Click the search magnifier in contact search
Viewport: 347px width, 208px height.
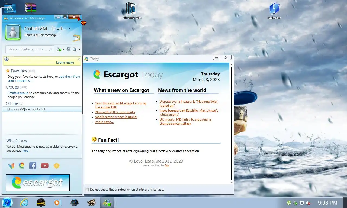(x=50, y=49)
